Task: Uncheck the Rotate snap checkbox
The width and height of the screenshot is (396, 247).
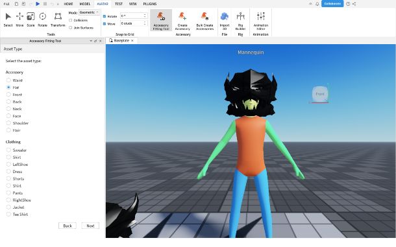Action: click(x=105, y=16)
